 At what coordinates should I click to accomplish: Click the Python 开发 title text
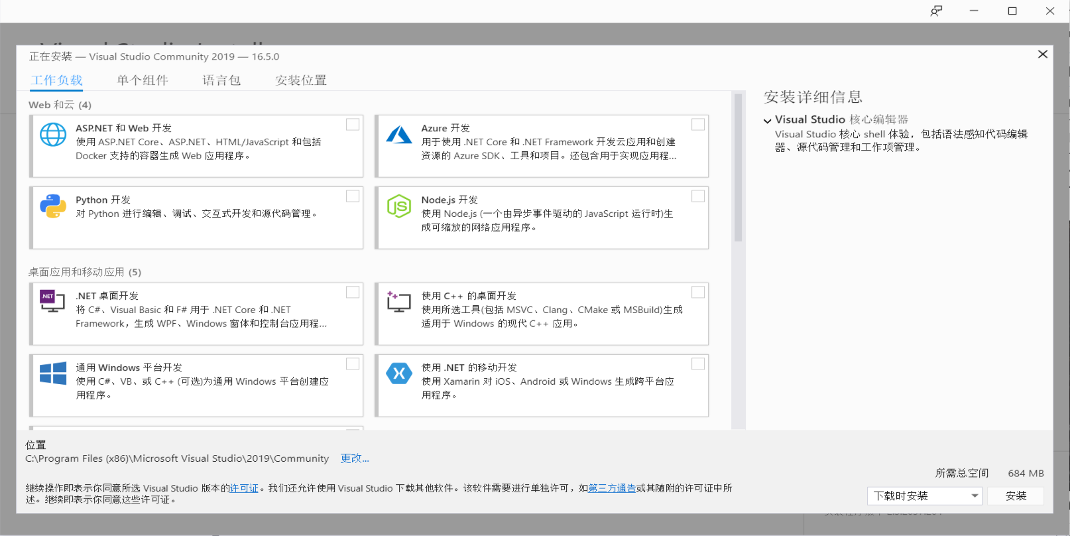(103, 200)
